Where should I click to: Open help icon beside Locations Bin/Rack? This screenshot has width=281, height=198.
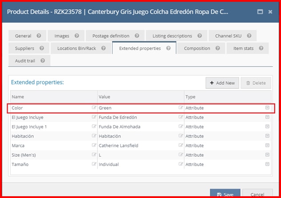pos(104,48)
